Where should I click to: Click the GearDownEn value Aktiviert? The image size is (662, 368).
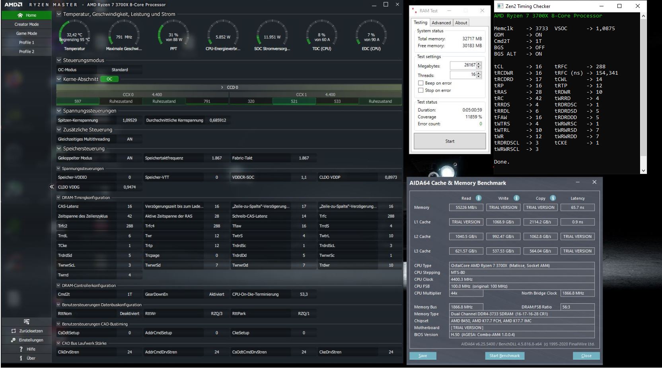click(217, 295)
